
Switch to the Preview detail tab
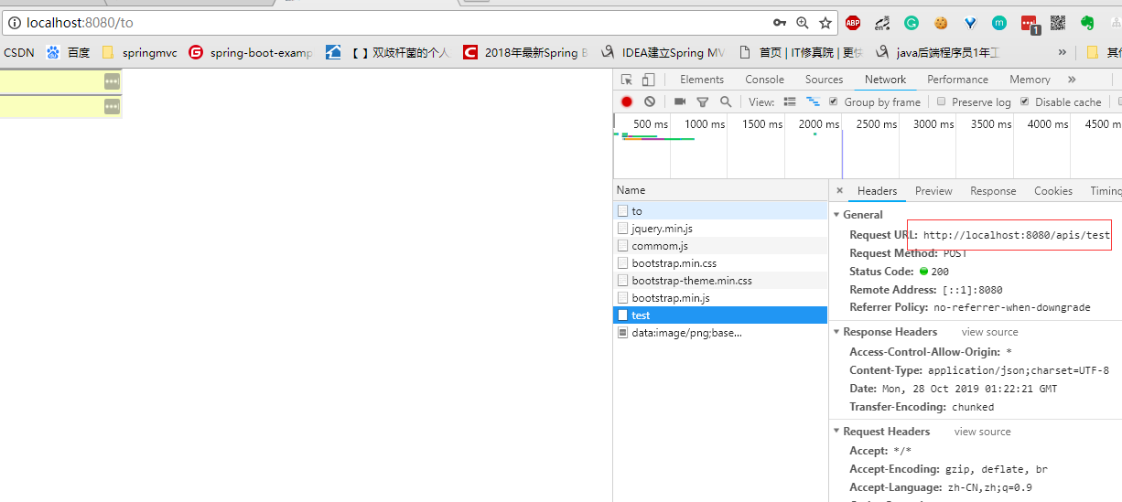point(933,191)
